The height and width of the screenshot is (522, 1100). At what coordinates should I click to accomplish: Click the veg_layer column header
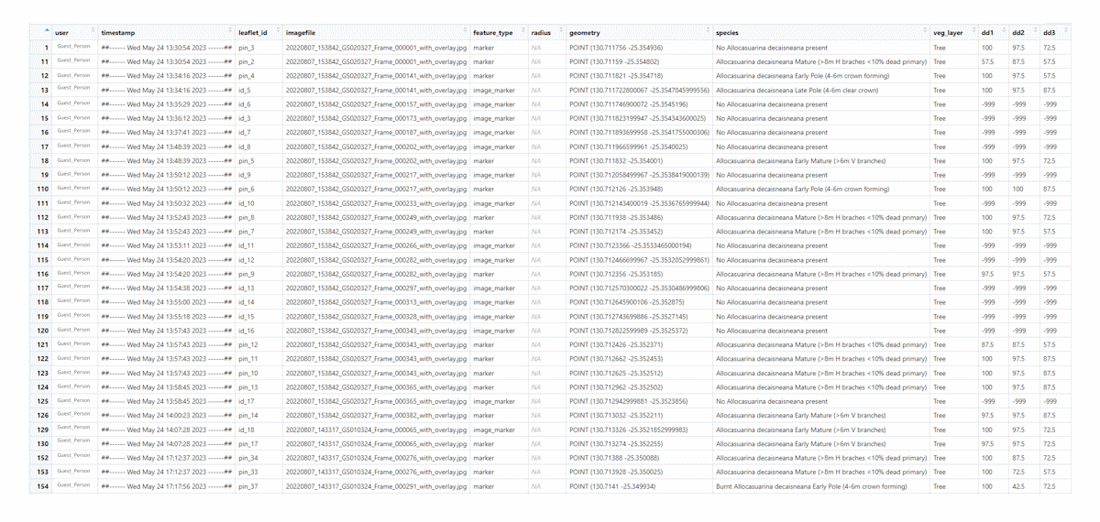point(948,33)
